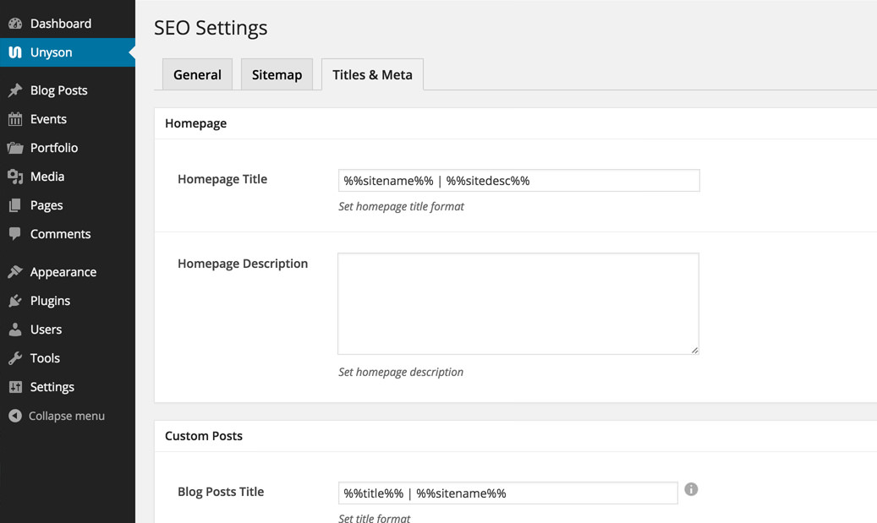The width and height of the screenshot is (877, 523).
Task: Focus the Blog Posts Title input field
Action: coord(508,493)
